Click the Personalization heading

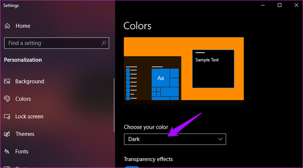23,60
